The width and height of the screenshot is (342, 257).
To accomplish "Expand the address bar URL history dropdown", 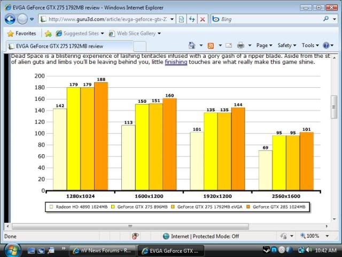I will point(172,19).
